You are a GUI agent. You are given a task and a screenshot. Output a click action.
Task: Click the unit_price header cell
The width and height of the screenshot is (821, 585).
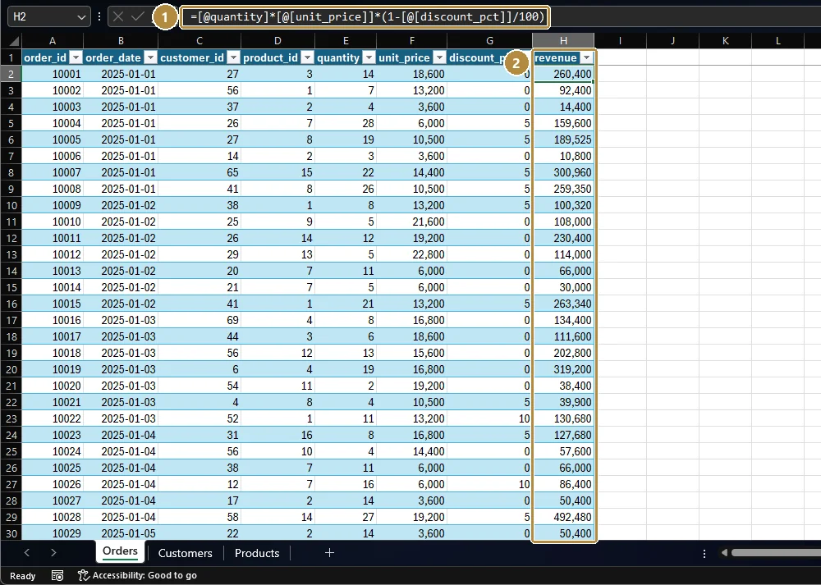point(411,57)
